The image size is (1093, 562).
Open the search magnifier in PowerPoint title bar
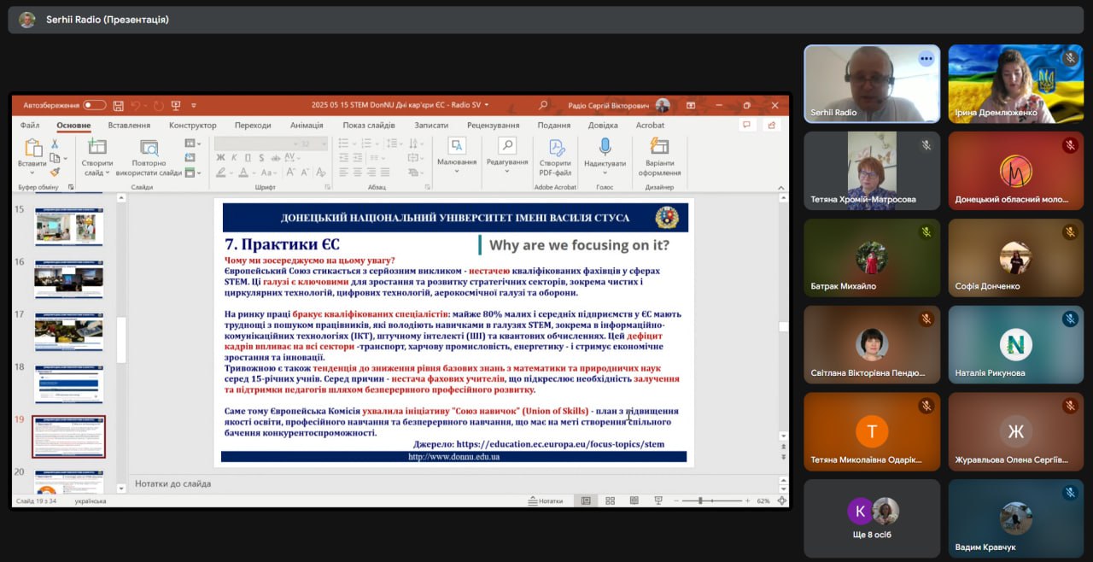543,106
